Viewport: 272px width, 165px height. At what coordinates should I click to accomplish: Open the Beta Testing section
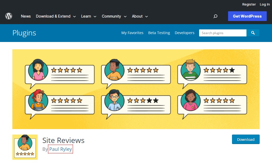pos(159,33)
